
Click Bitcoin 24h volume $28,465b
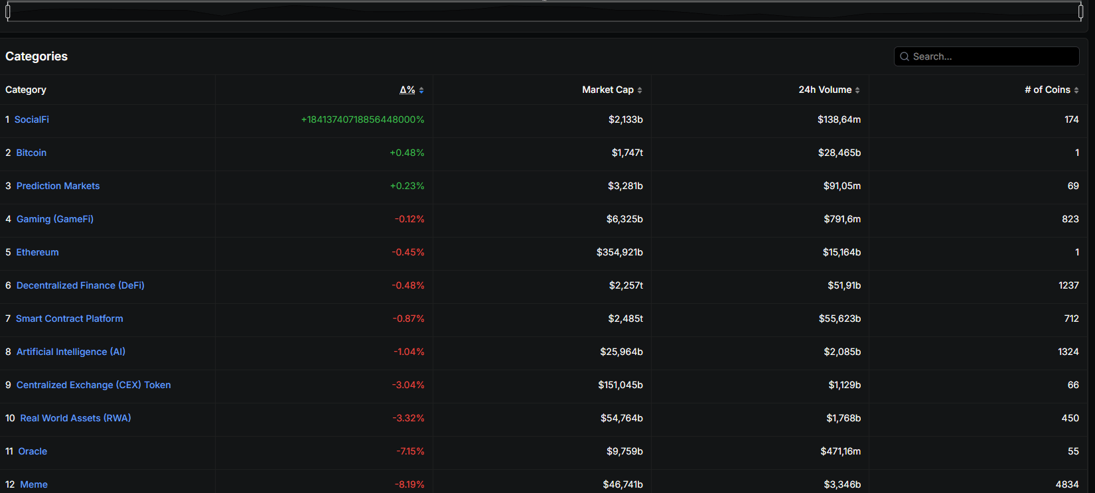coord(840,153)
